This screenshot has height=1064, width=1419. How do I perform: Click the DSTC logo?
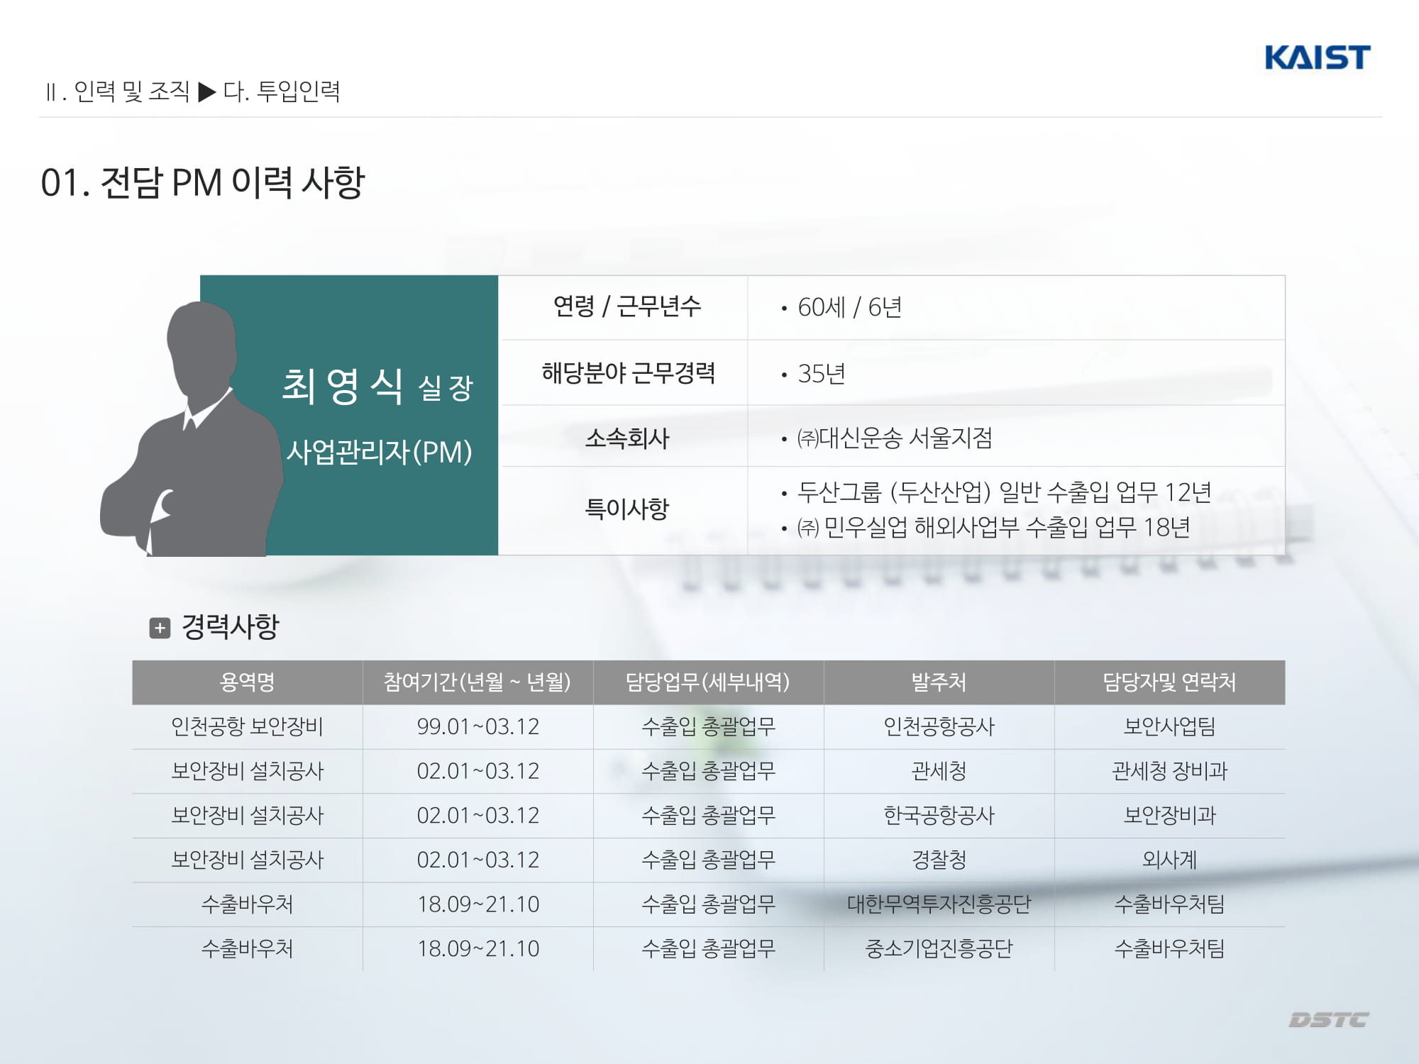(x=1328, y=1019)
